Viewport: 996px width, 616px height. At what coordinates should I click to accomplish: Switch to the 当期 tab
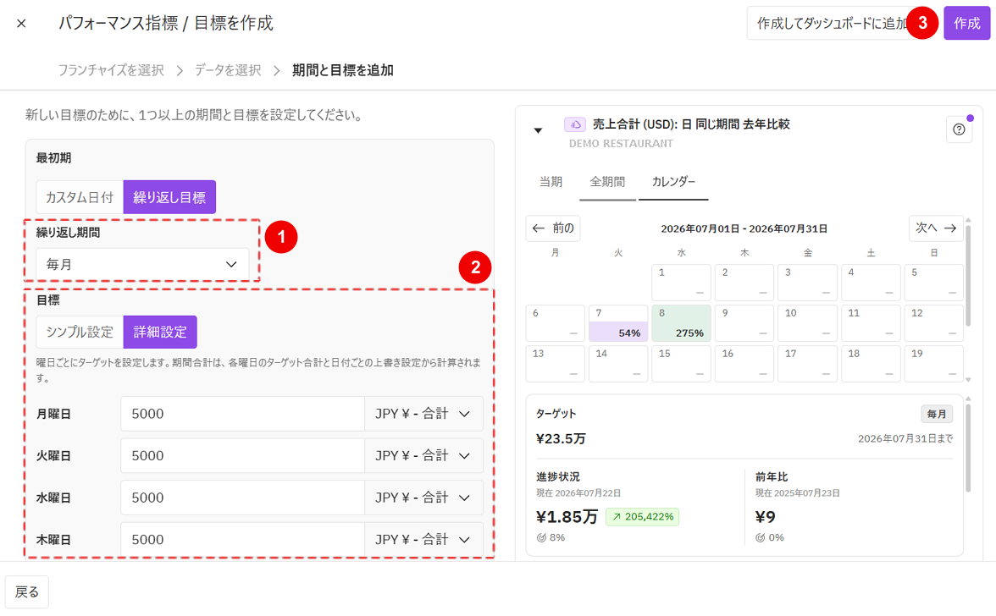point(551,182)
